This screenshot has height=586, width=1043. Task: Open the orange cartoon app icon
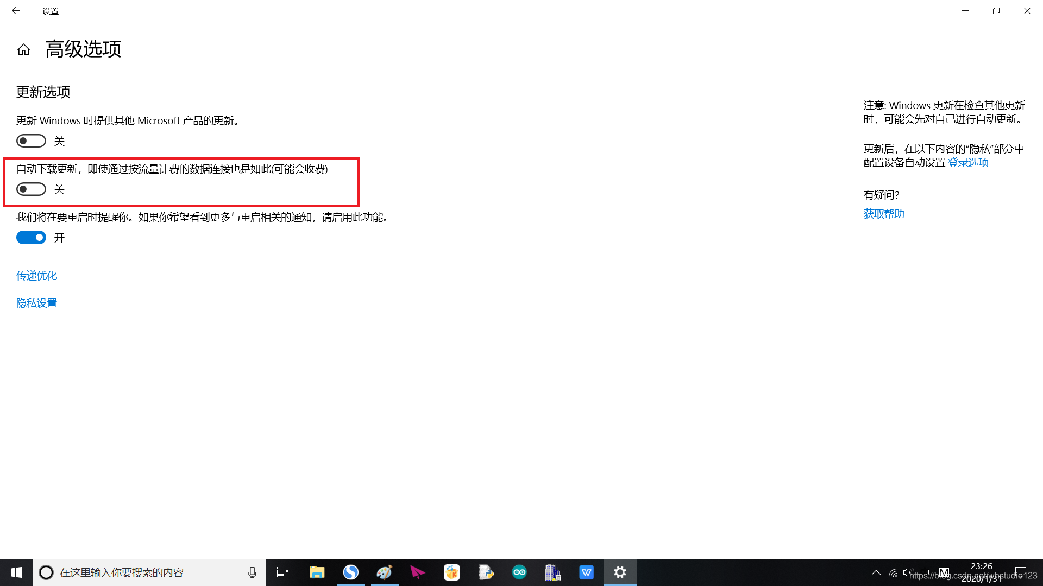(452, 572)
